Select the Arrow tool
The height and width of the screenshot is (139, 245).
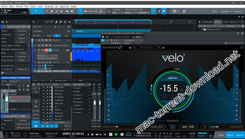pos(36,11)
